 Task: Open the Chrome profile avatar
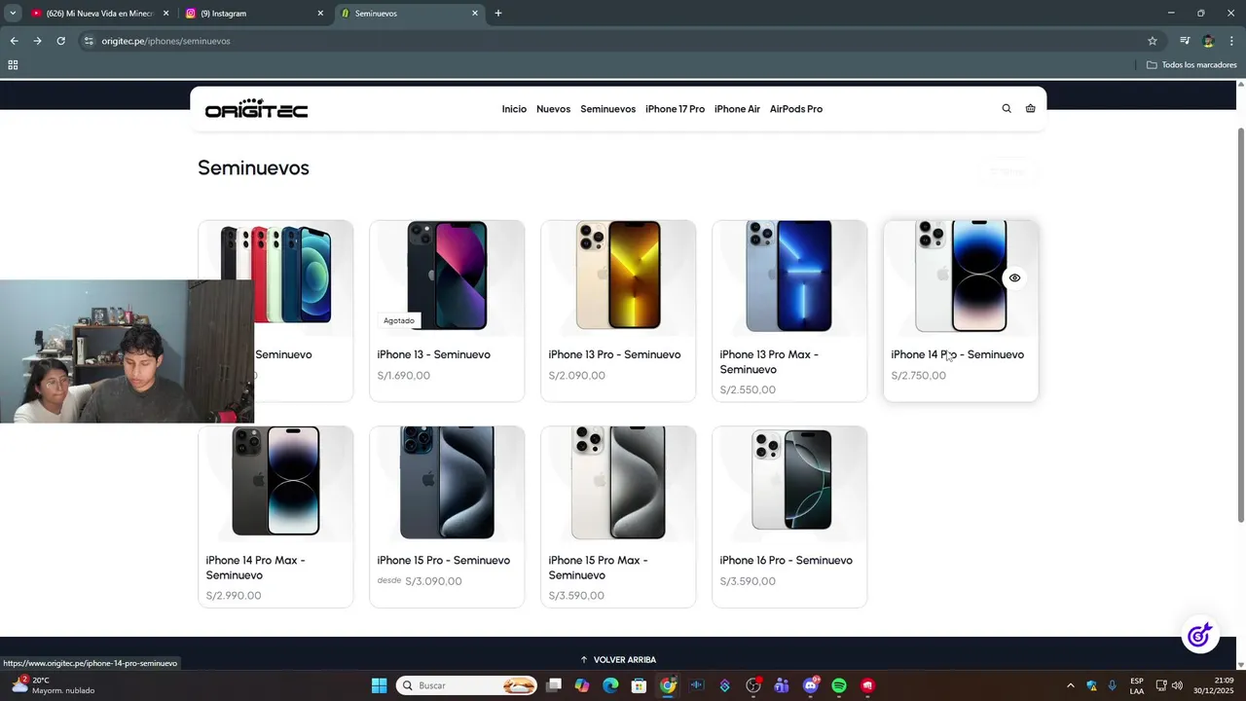click(1208, 41)
